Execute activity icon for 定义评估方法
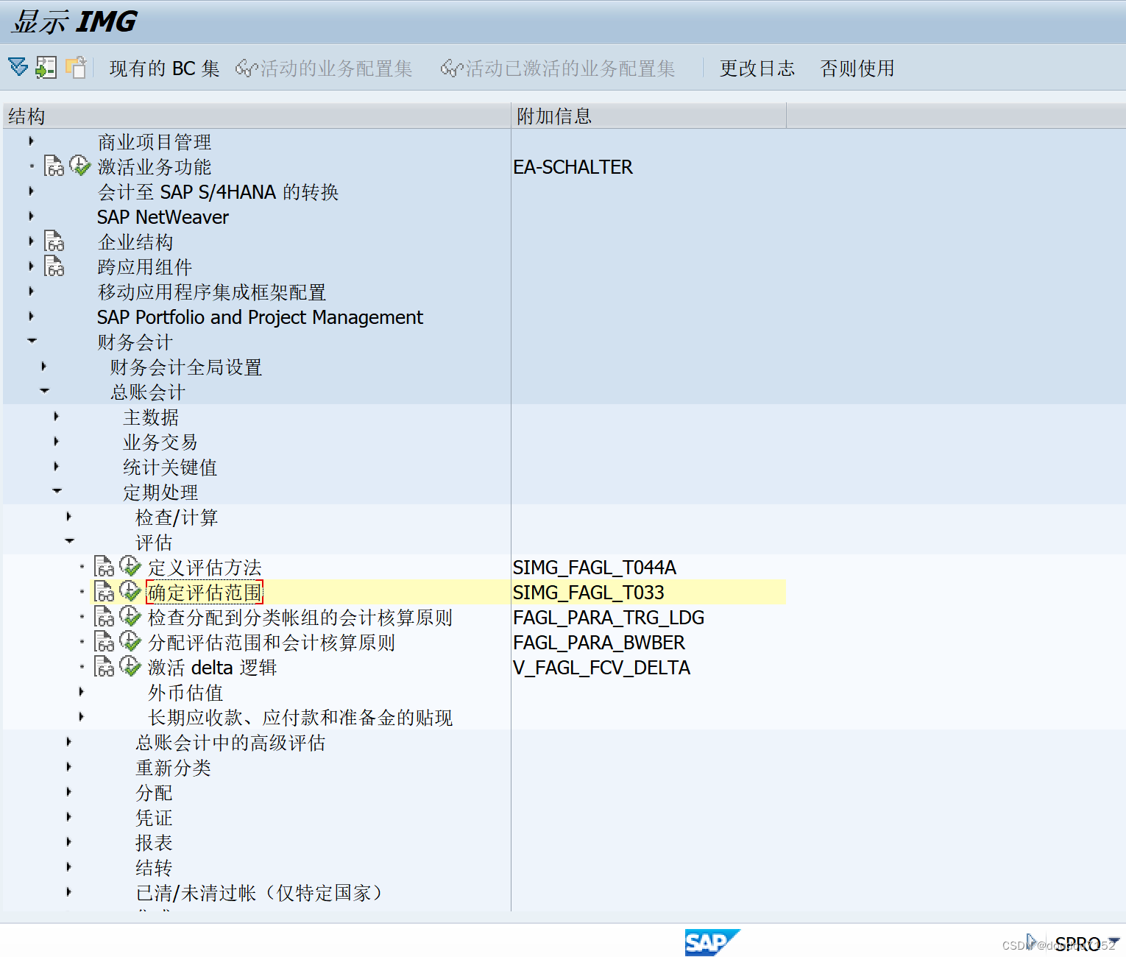The width and height of the screenshot is (1126, 957). pyautogui.click(x=130, y=566)
